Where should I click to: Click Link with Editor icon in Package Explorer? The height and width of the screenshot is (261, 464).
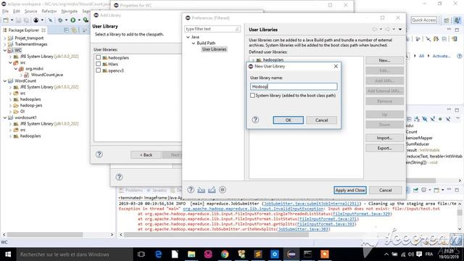point(74,30)
